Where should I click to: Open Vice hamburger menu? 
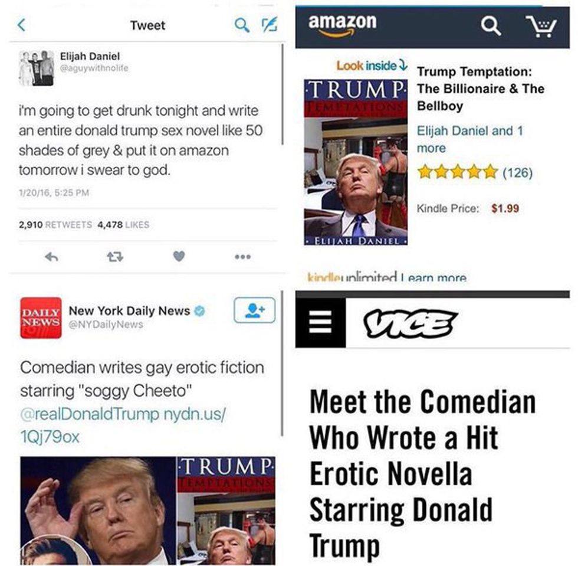point(320,322)
